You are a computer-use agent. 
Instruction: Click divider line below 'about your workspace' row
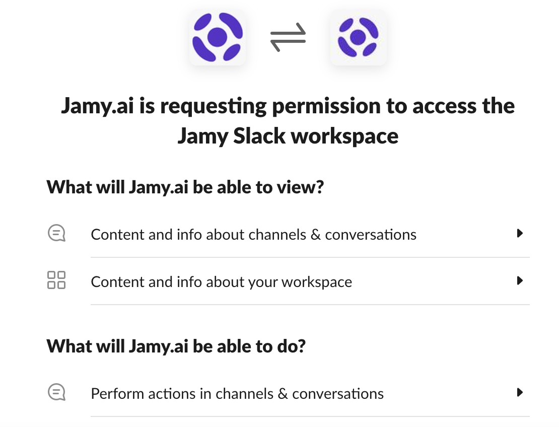click(310, 305)
